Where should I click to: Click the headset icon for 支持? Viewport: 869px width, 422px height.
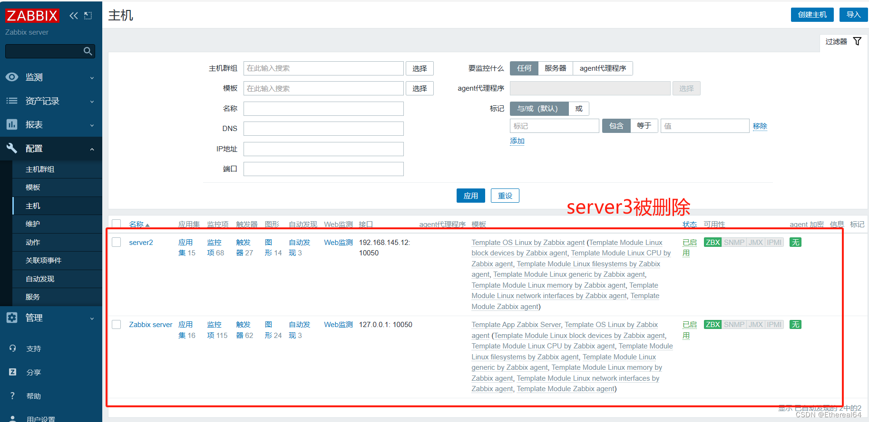pos(12,348)
